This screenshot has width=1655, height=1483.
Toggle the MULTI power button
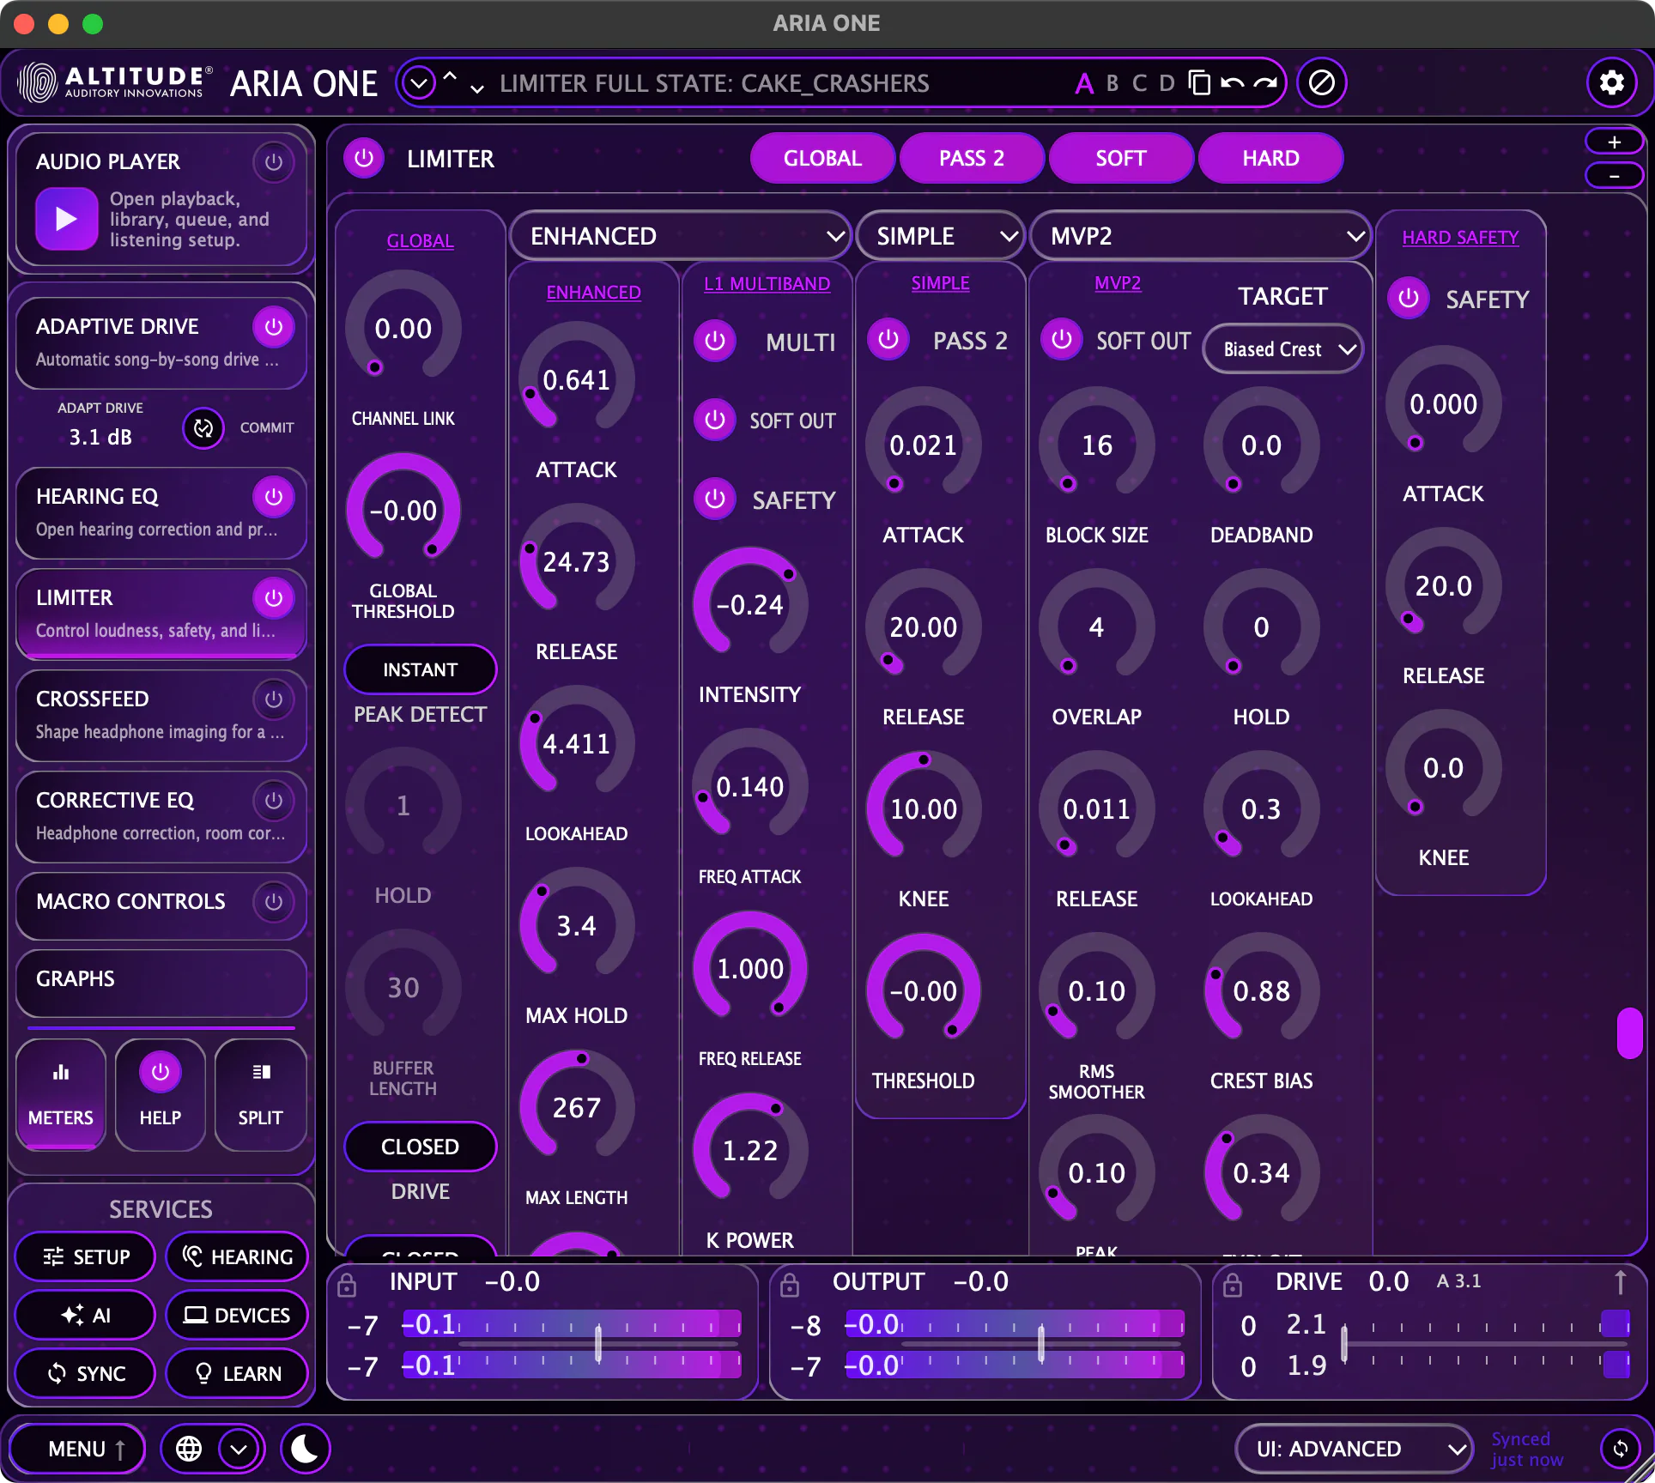[715, 341]
